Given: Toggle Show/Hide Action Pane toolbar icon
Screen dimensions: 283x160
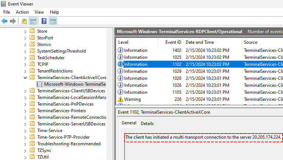Looking at the screenshot, I should tap(53, 21).
